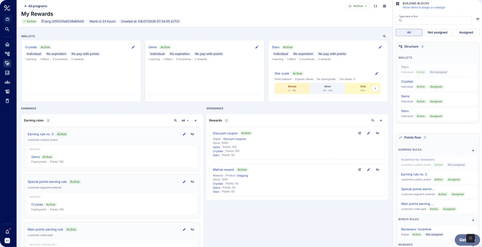Image resolution: width=482 pixels, height=247 pixels.
Task: Edit Earning rule no. 3
Action: 184,134
